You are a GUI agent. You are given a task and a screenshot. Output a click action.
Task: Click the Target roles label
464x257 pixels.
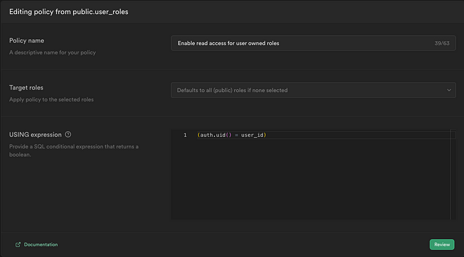[x=26, y=87]
